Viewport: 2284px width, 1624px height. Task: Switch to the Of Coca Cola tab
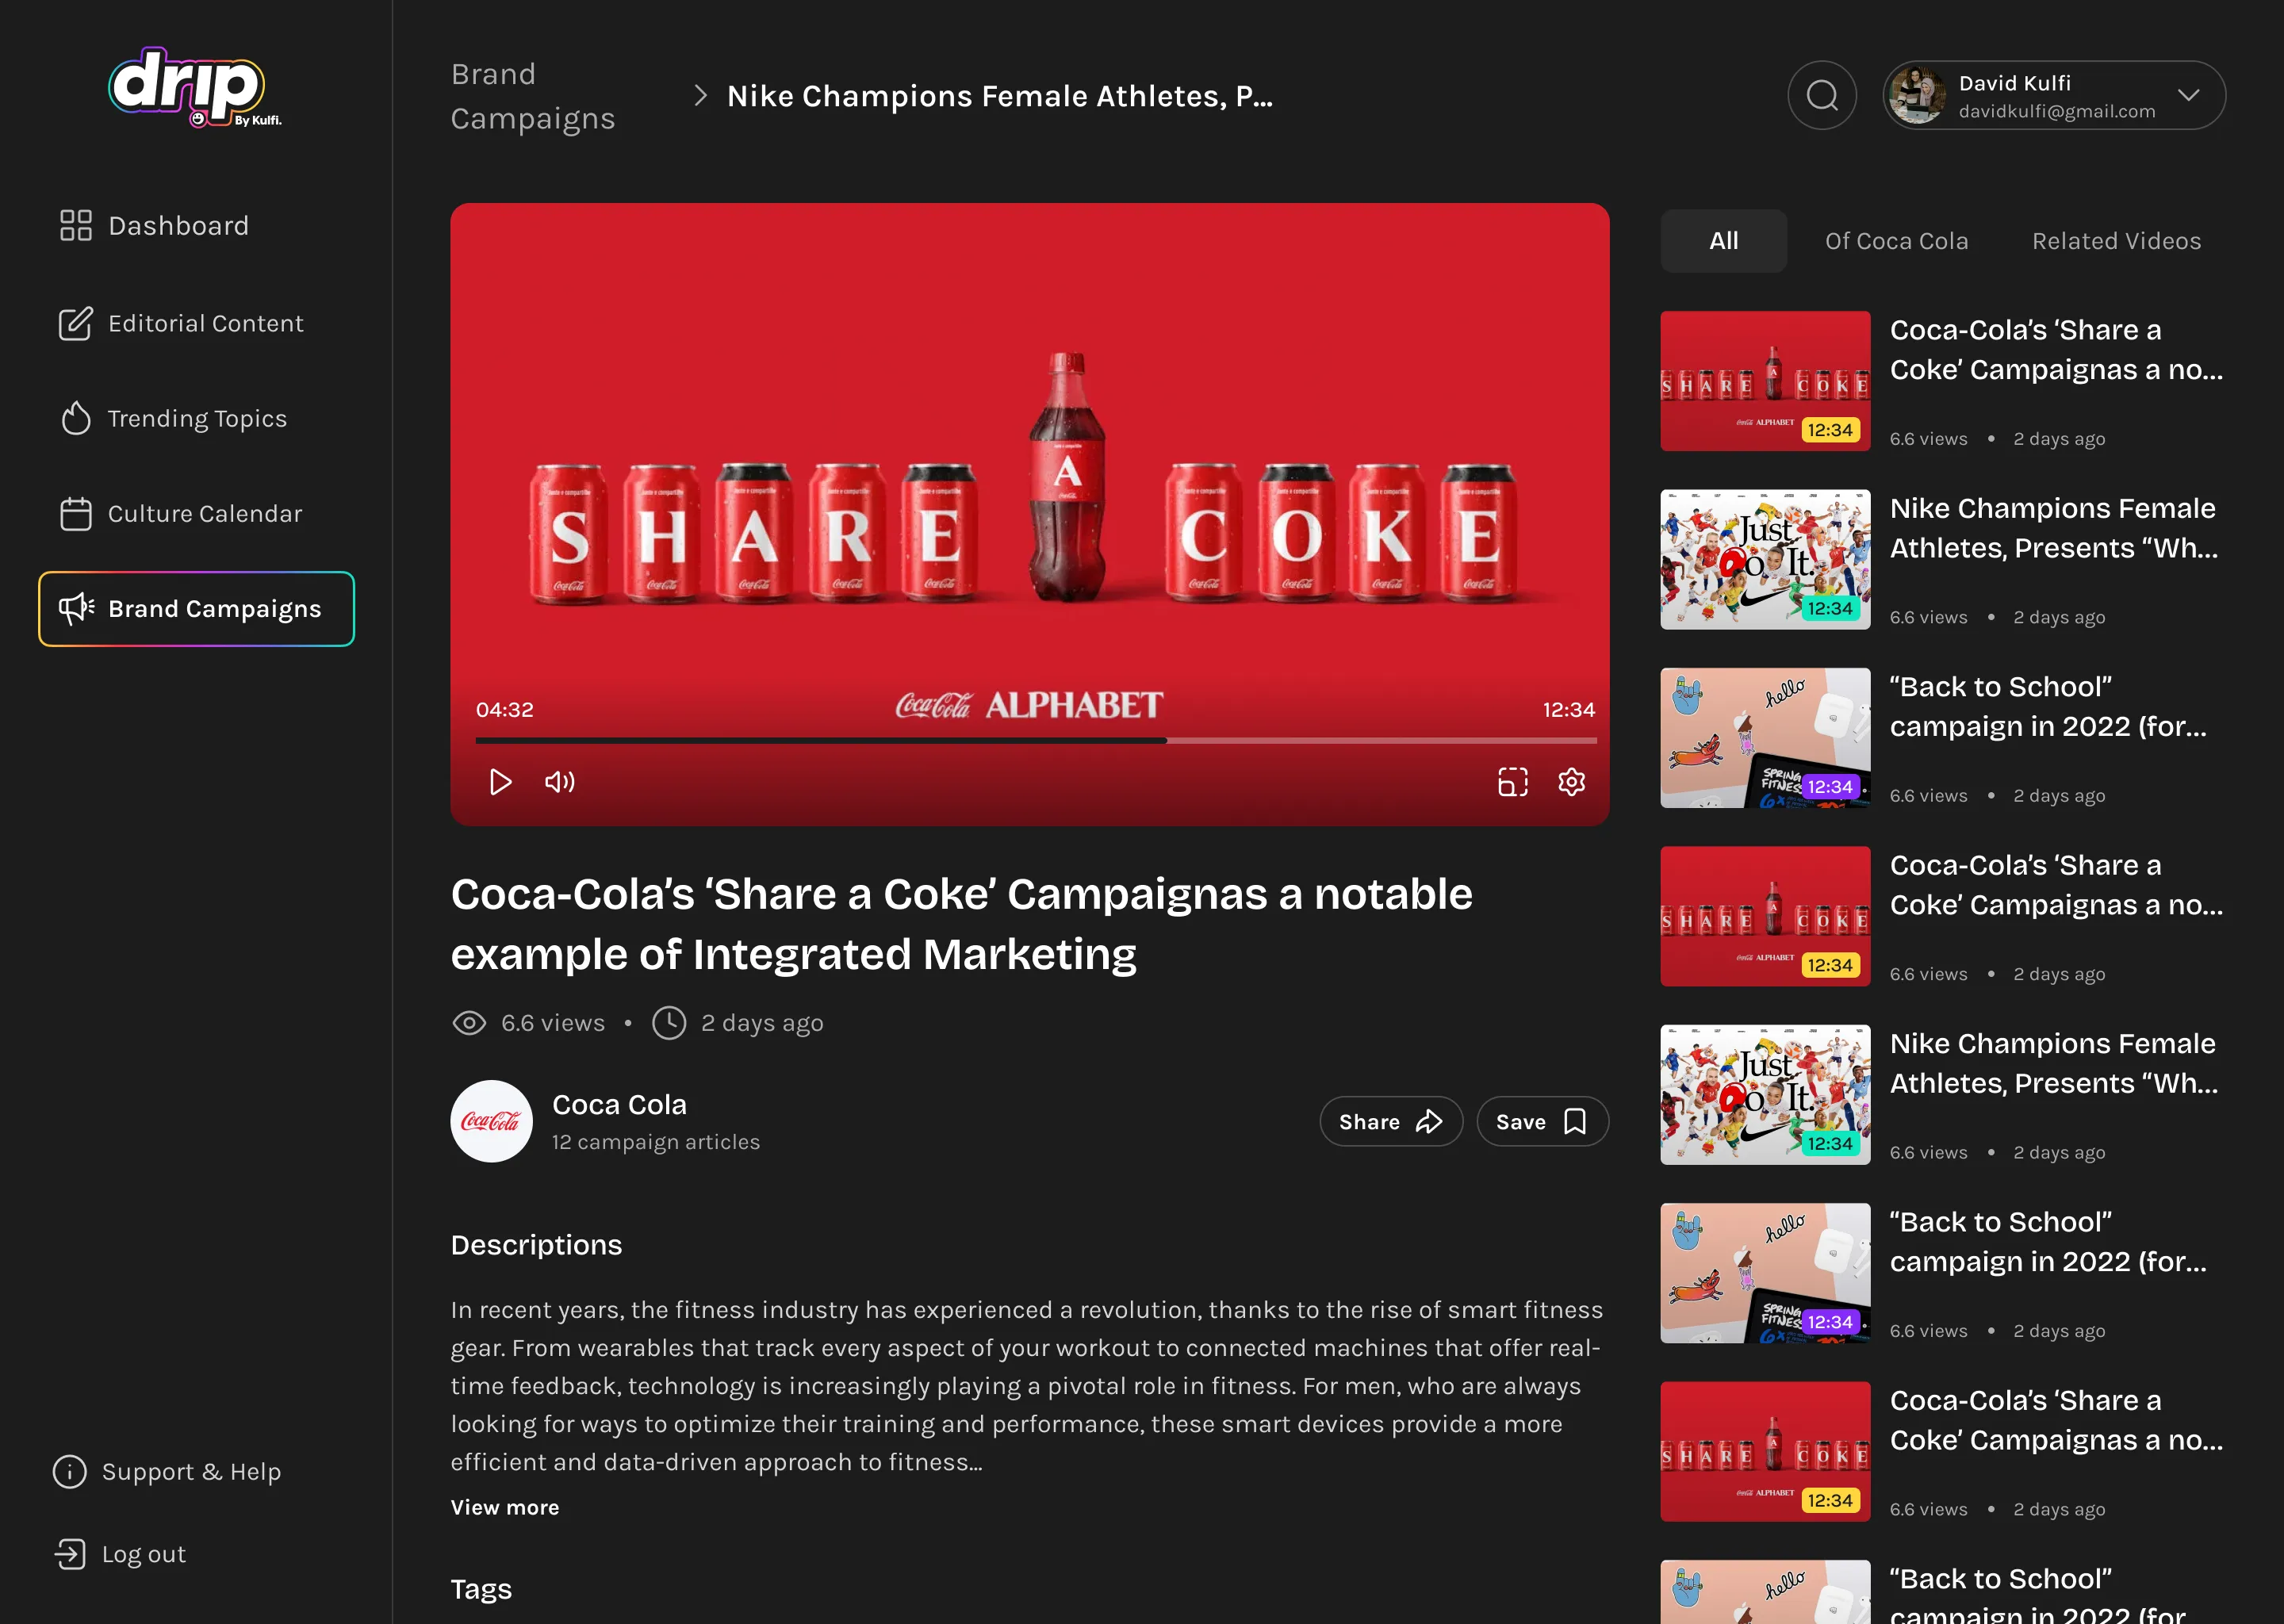(x=1897, y=241)
